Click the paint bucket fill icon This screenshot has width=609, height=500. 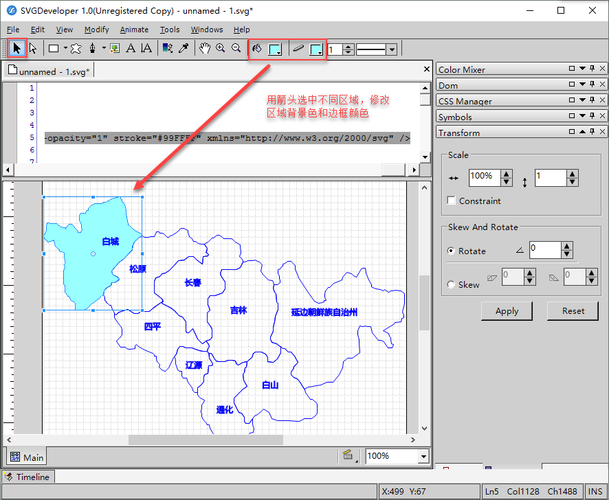(256, 49)
